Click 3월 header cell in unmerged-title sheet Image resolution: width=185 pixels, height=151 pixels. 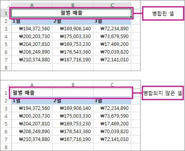coord(112,101)
